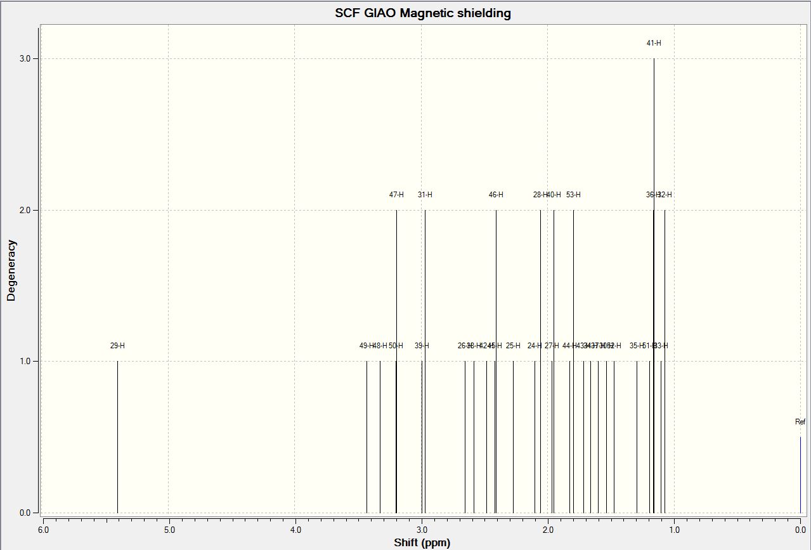Click the peak line under 35-H
This screenshot has width=811, height=550.
(637, 436)
